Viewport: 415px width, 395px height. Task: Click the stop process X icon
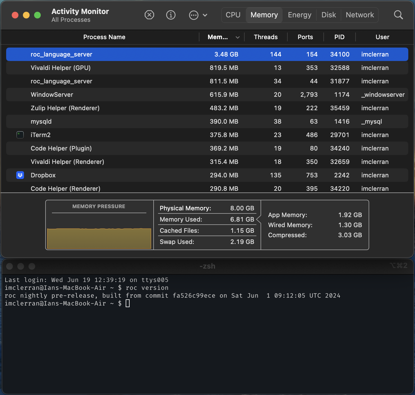tap(149, 15)
